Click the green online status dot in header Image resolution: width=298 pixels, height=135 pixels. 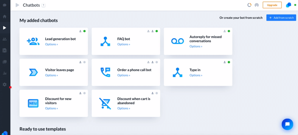point(295,5)
